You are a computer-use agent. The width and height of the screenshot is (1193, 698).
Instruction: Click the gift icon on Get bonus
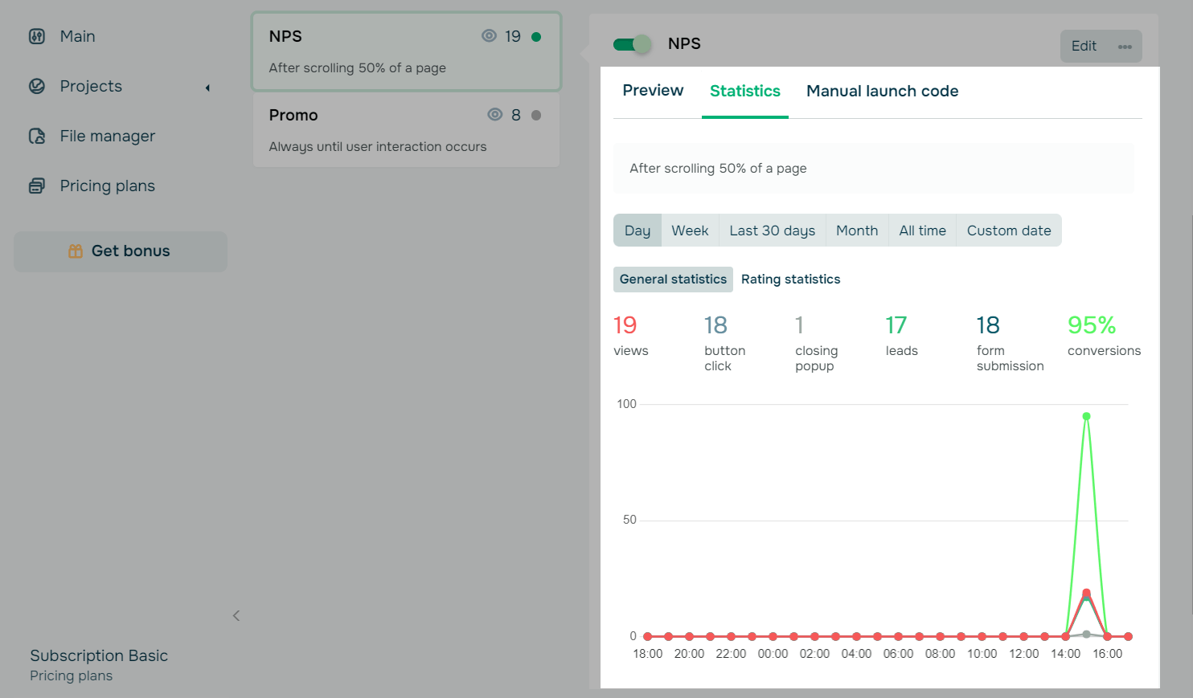76,251
